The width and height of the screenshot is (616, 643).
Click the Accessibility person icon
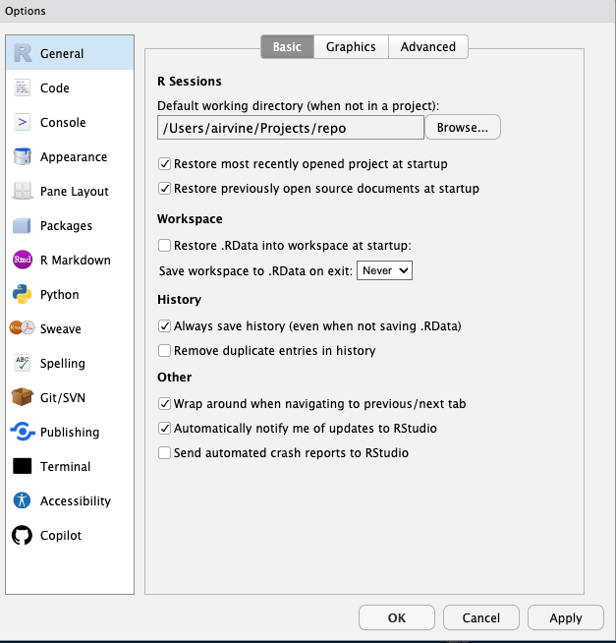click(23, 500)
